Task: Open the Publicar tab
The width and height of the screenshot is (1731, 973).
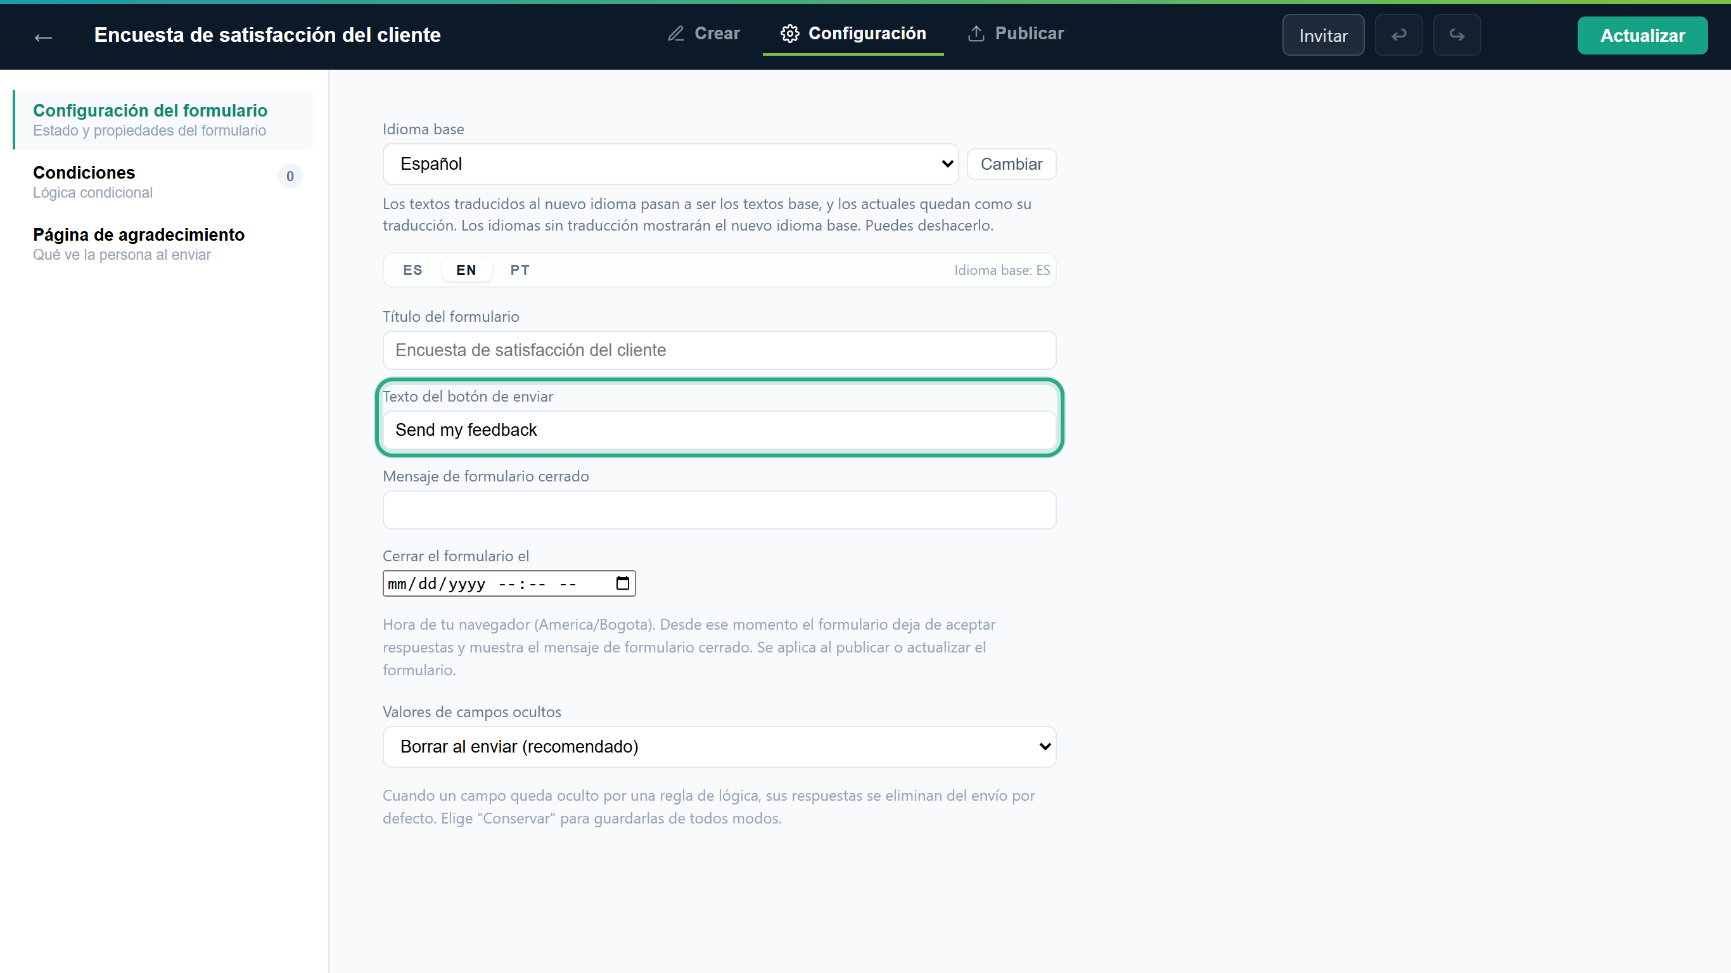Action: pyautogui.click(x=1016, y=34)
